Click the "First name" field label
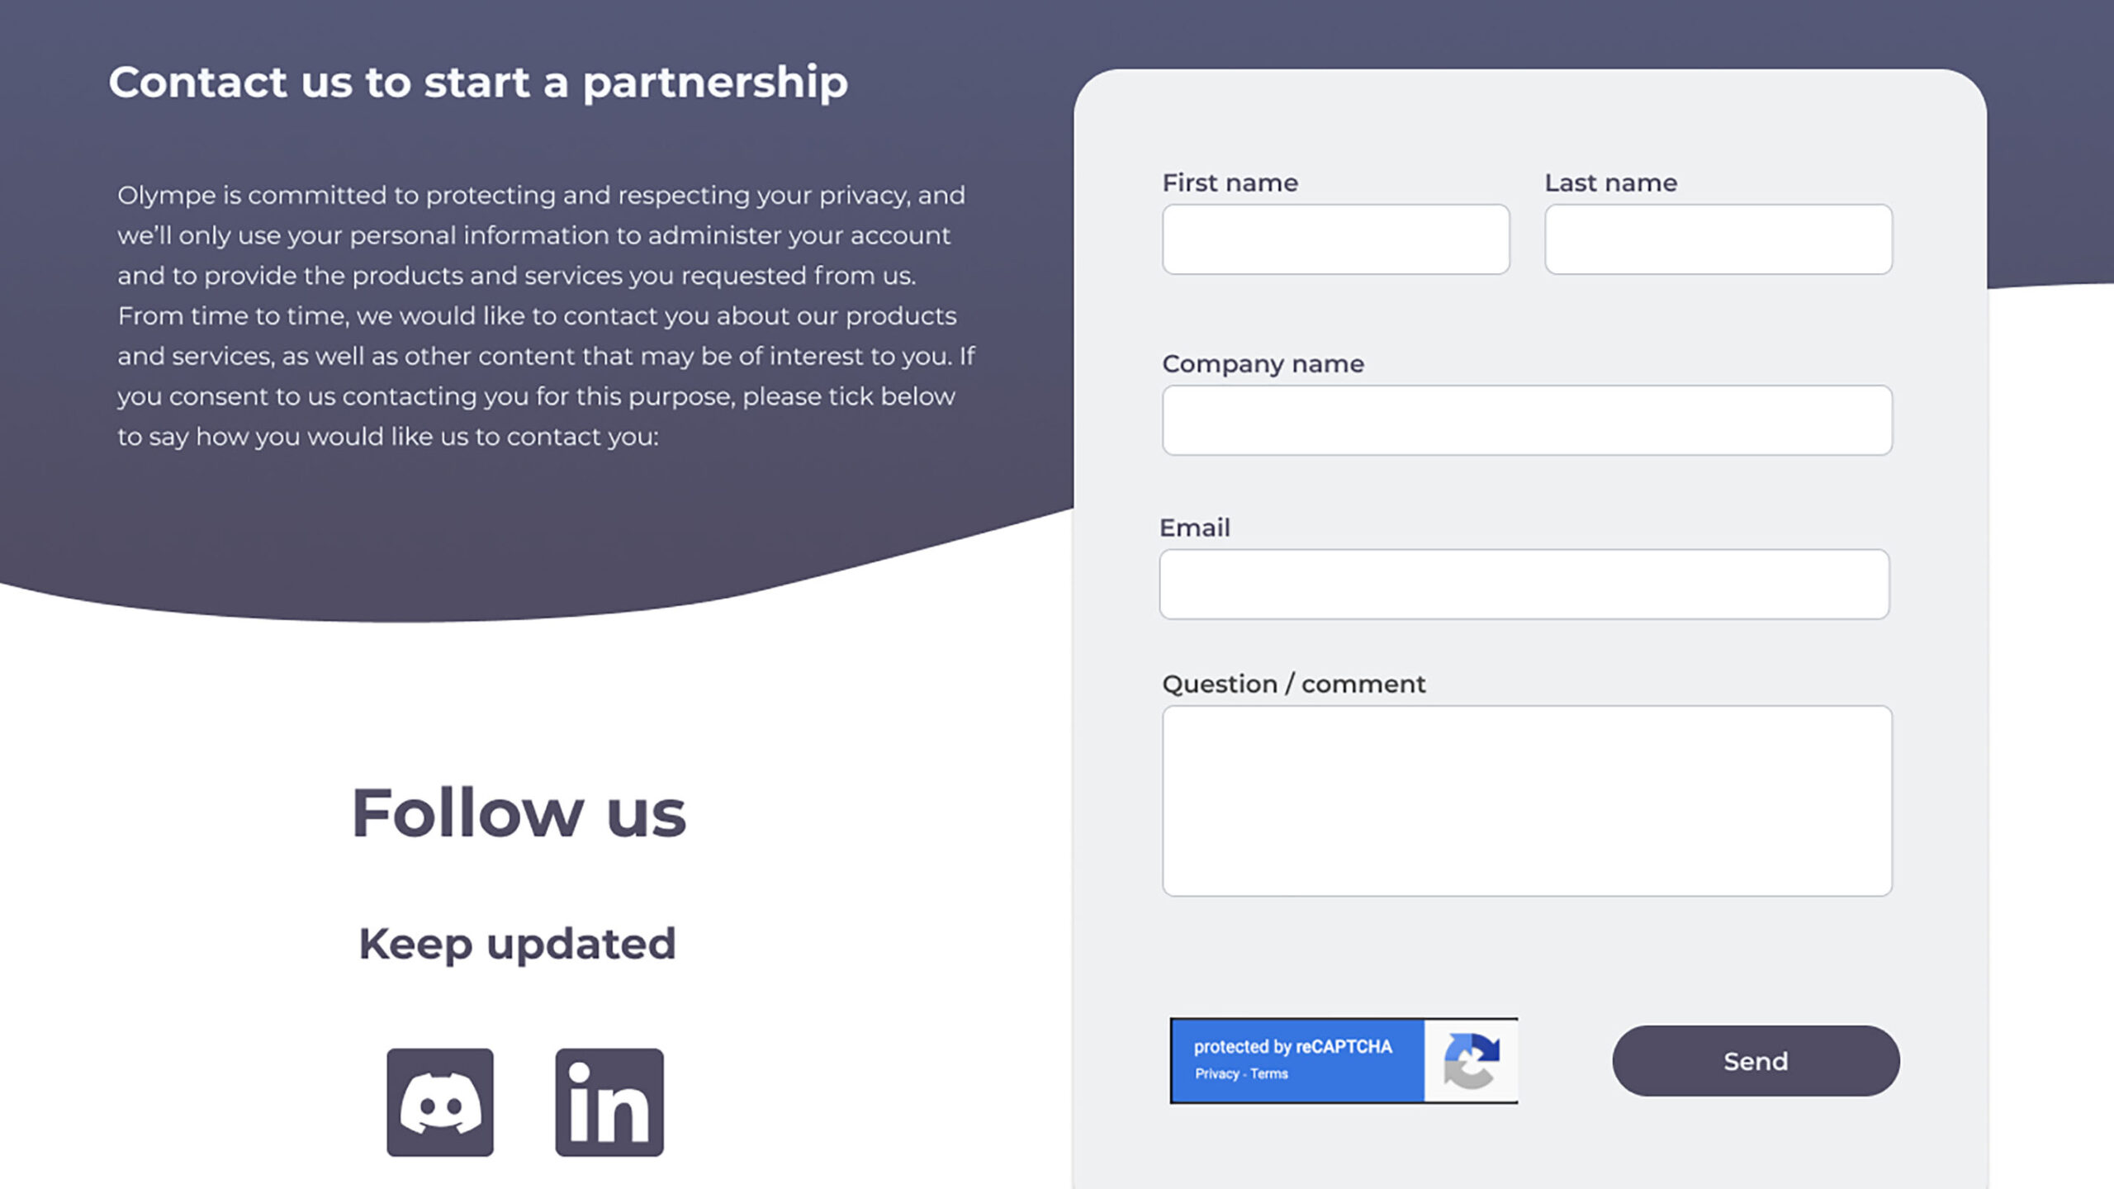Image resolution: width=2114 pixels, height=1189 pixels. [1230, 182]
